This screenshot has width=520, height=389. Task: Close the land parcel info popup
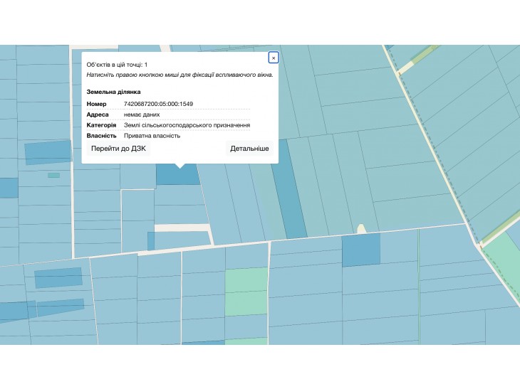(x=274, y=58)
